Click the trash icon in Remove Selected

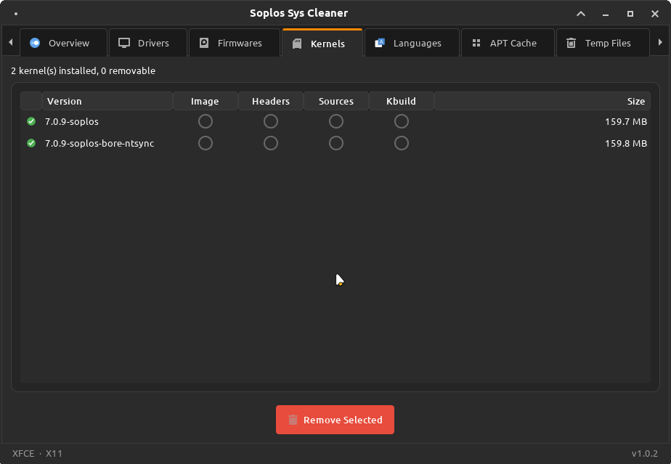[x=293, y=420]
